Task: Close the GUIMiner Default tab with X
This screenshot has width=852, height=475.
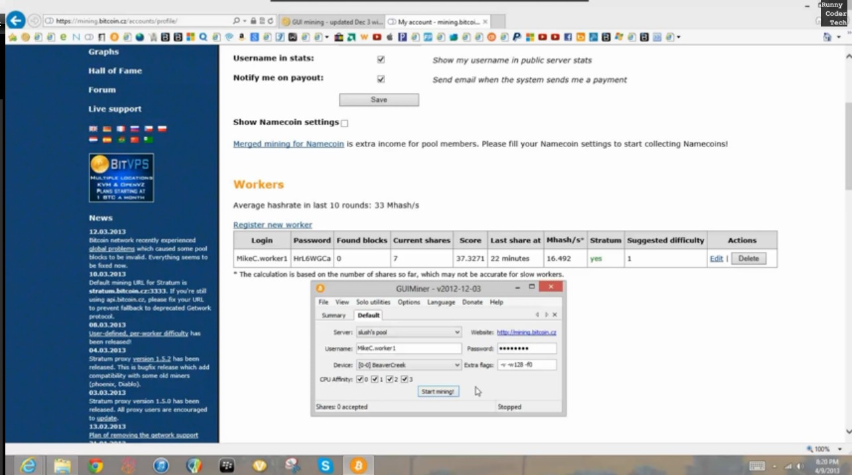Action: click(x=555, y=315)
